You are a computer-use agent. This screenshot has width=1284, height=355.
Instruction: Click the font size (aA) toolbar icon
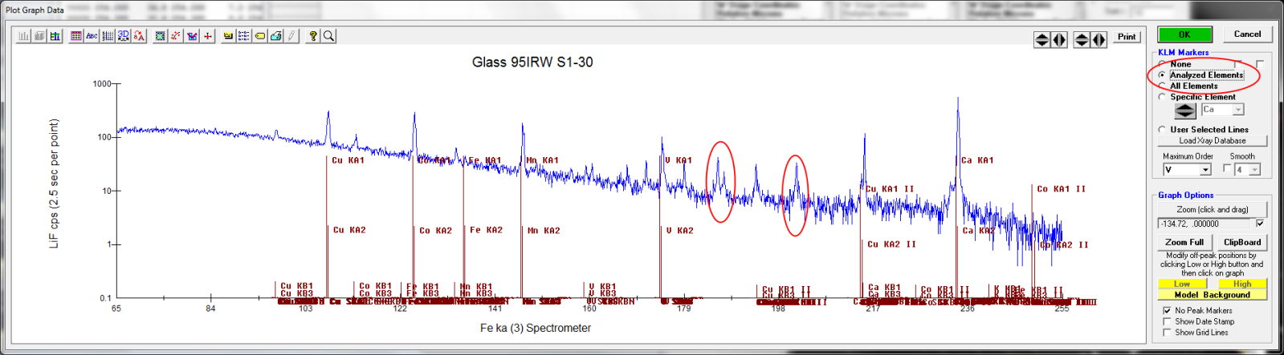139,36
